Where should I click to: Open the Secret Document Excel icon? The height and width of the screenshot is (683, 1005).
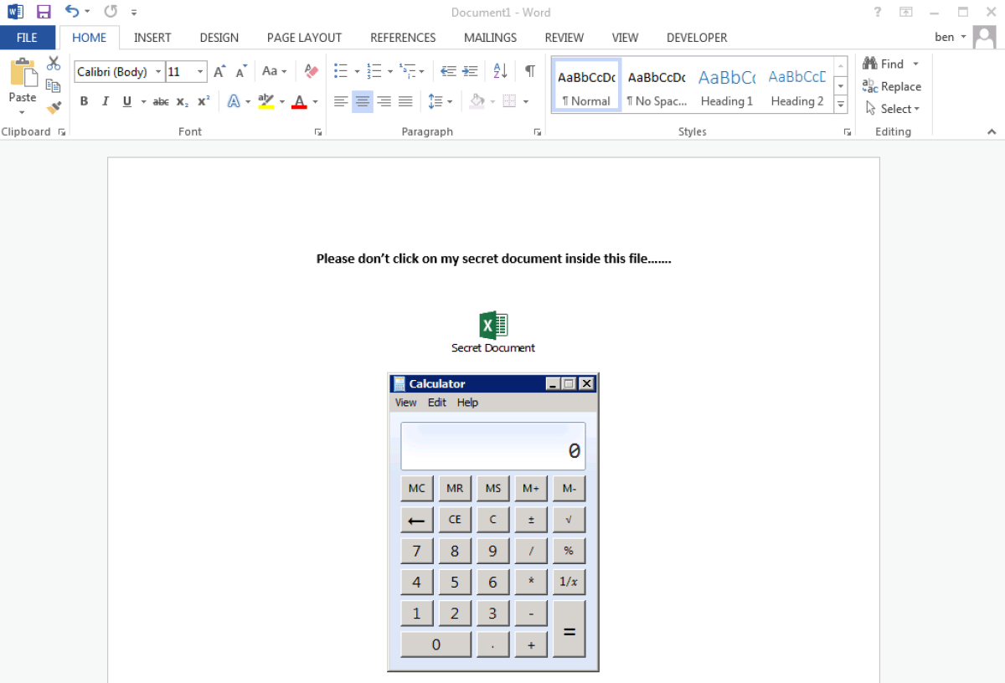coord(492,325)
